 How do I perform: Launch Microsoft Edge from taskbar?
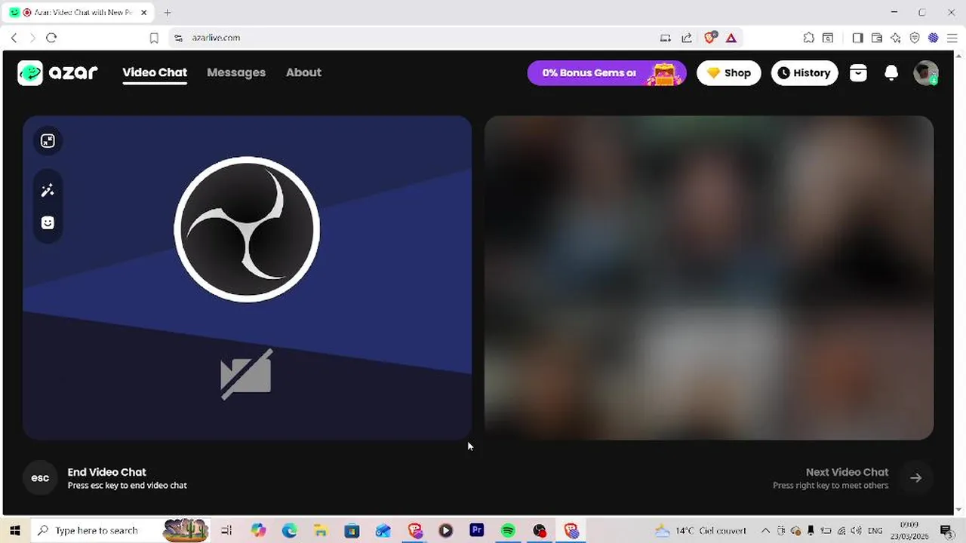290,530
